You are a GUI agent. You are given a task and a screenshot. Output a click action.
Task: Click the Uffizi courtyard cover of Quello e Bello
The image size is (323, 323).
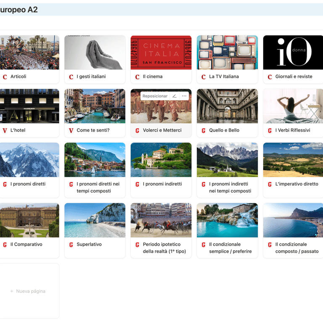[x=227, y=106]
